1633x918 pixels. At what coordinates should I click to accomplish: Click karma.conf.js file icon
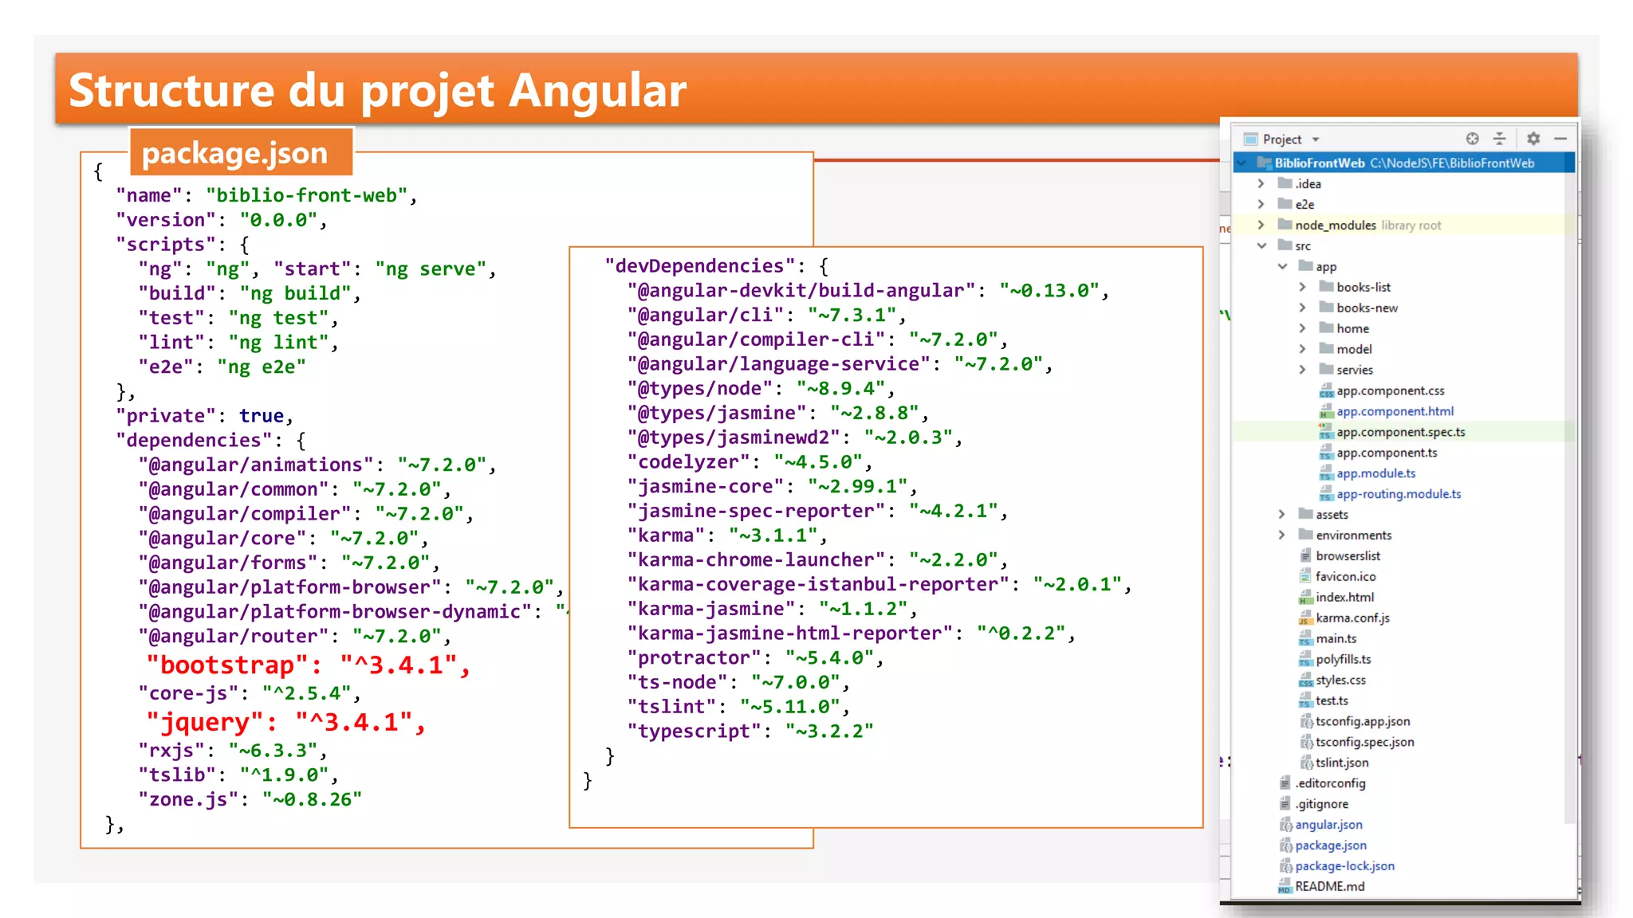[1305, 618]
